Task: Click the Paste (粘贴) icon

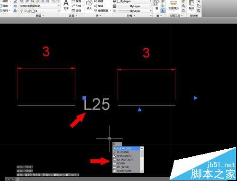Action: (x=191, y=3)
